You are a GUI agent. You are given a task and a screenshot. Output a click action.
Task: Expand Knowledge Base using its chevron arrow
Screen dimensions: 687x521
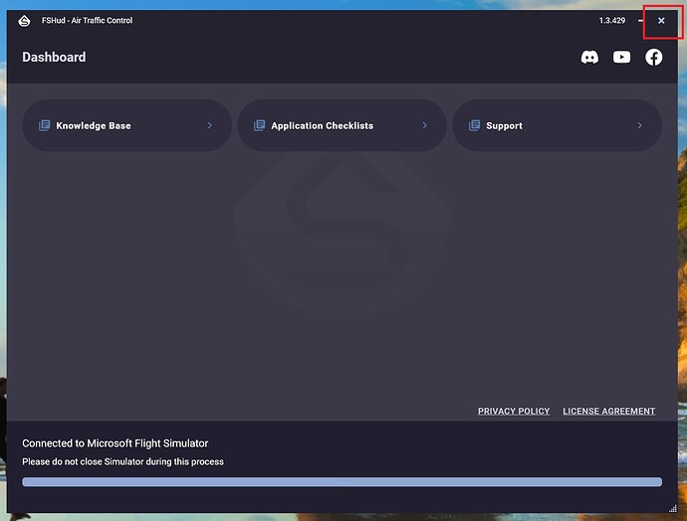click(209, 126)
